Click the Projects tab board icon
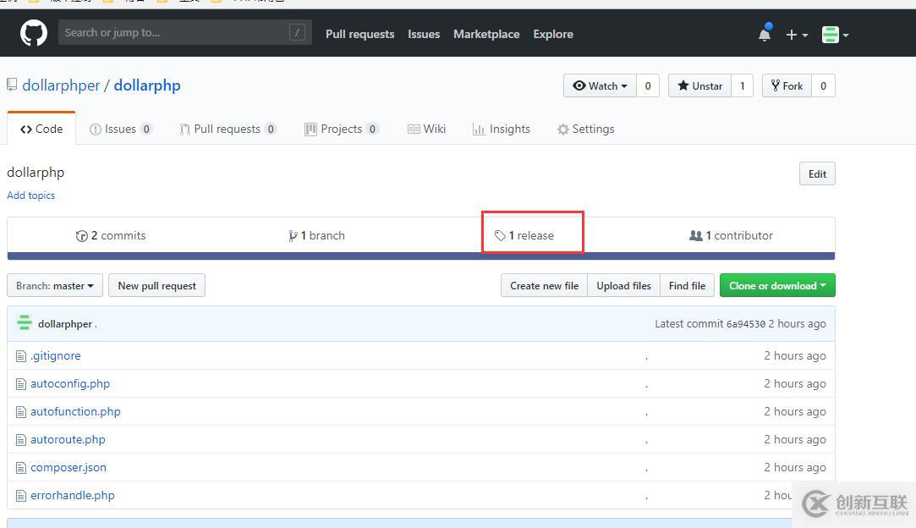The image size is (916, 528). click(310, 129)
